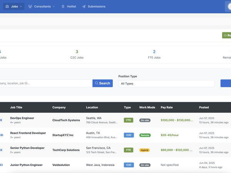Click the yellow Hybrid badge

coord(144,150)
